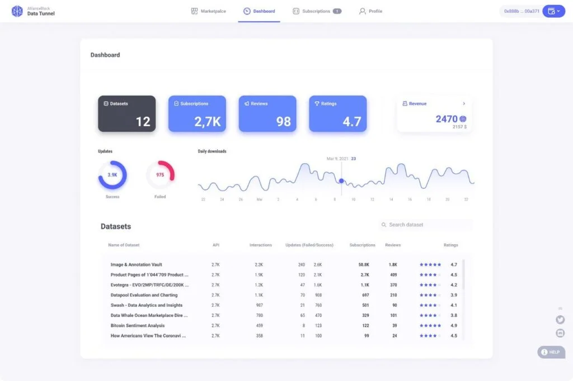The image size is (573, 381).
Task: Click the Success updates progress ring
Action: click(112, 174)
